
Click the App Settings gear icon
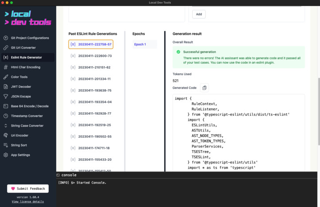tap(6, 155)
